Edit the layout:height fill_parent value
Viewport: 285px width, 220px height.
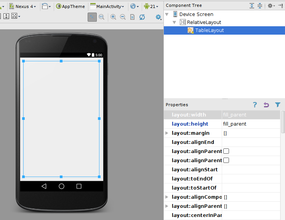[251, 124]
